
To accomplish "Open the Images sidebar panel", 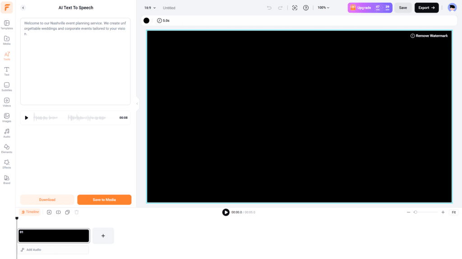I will pos(7,118).
